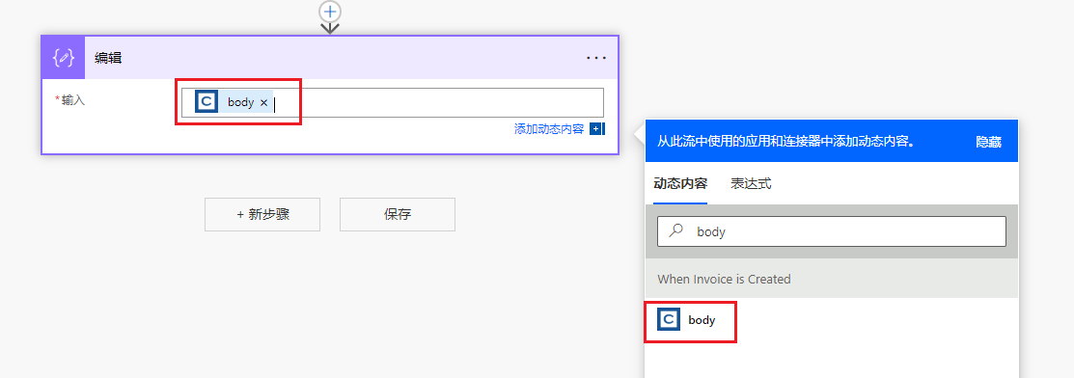Switch to the 表达式 tab

coord(751,183)
